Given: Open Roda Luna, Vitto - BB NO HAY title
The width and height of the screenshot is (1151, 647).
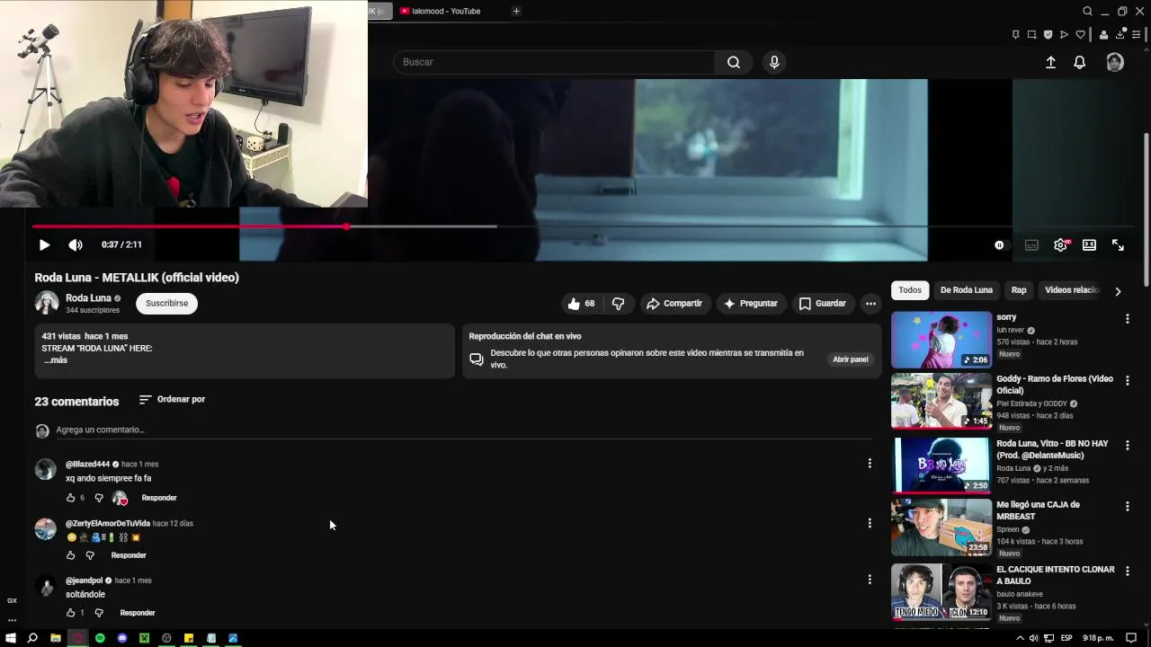Looking at the screenshot, I should [x=1052, y=449].
